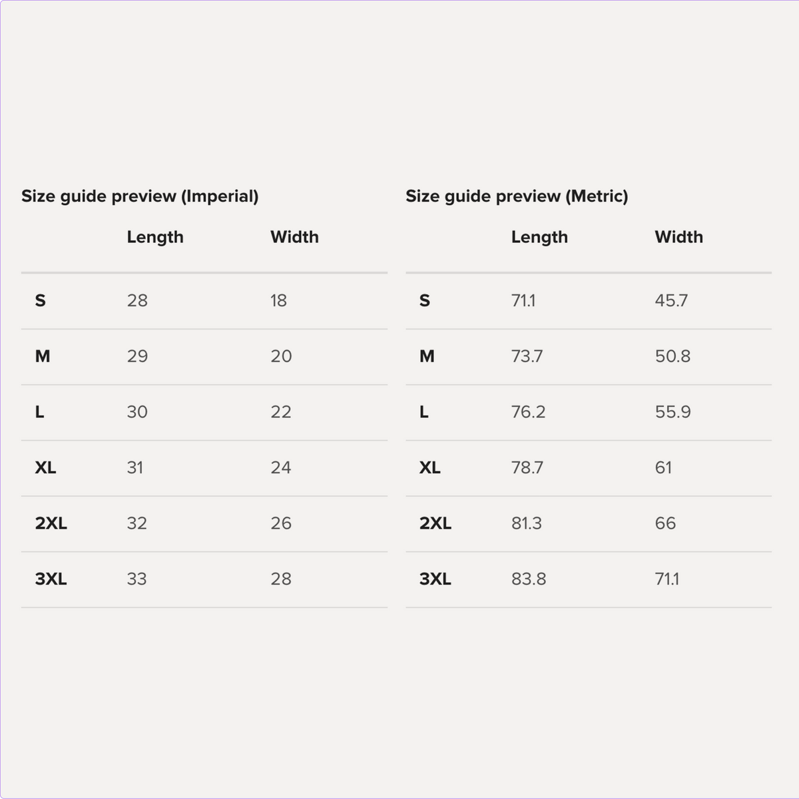Click the Imperial size guide preview heading

(x=140, y=196)
